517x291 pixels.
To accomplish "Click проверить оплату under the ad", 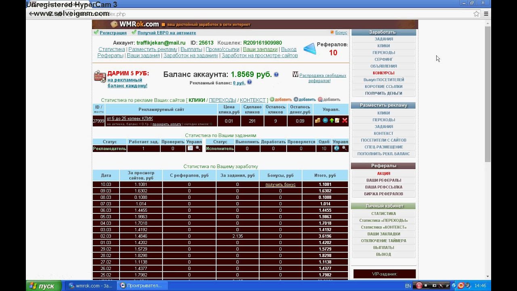I will tap(167, 124).
